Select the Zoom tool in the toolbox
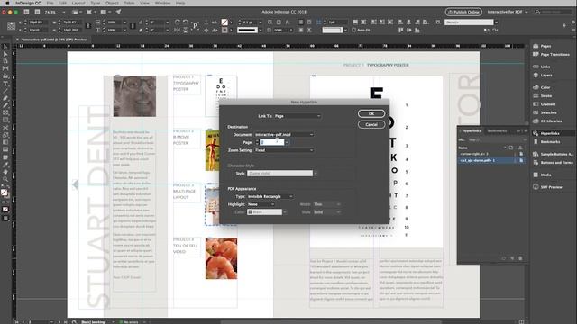 (5, 179)
